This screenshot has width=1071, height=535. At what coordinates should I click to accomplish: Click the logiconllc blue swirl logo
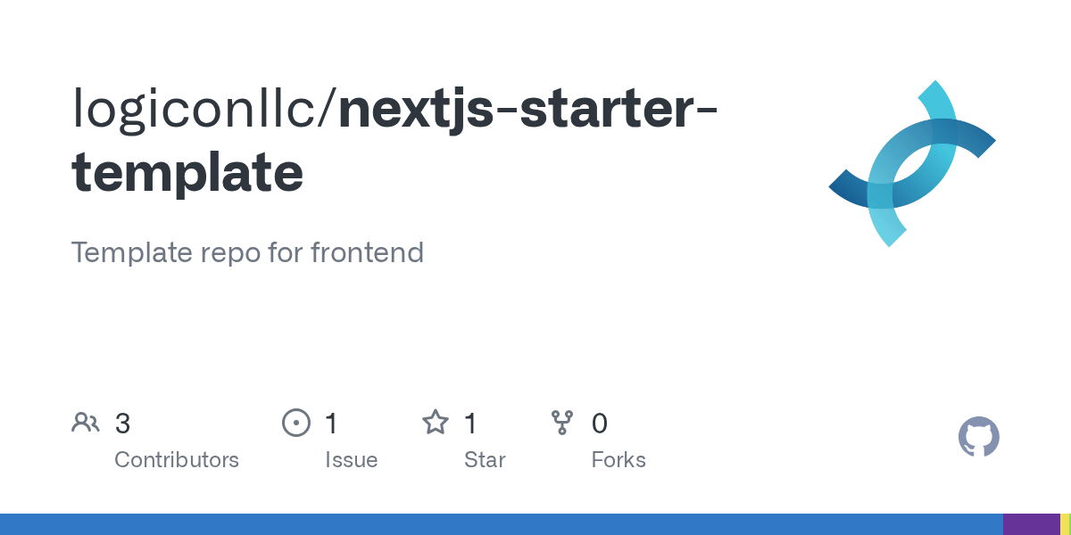pyautogui.click(x=912, y=163)
